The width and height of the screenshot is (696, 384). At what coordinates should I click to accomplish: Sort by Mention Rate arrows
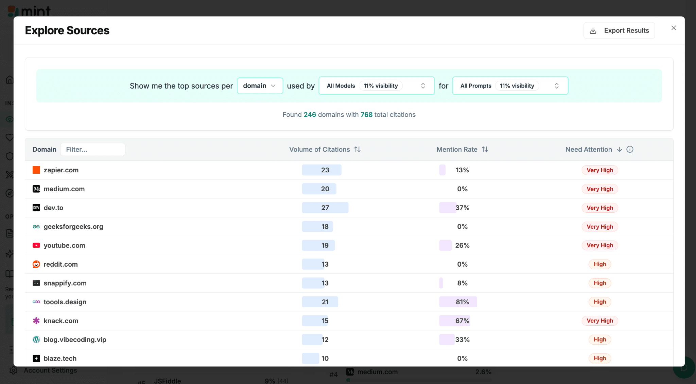click(x=485, y=149)
